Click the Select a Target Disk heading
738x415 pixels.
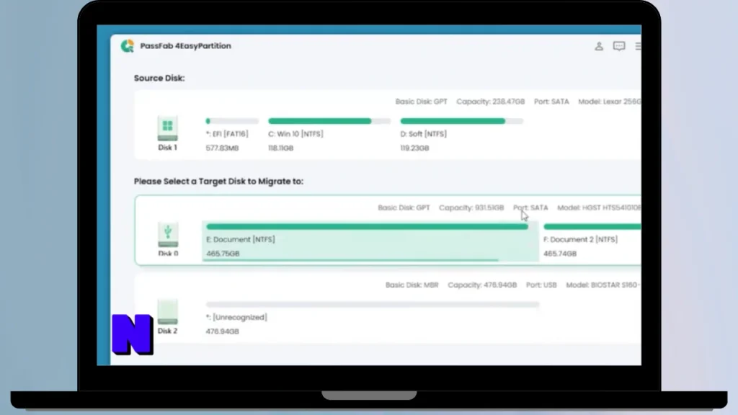(x=218, y=181)
